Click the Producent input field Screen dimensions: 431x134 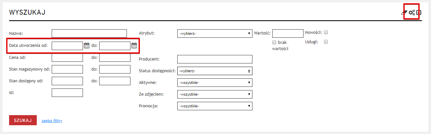(x=215, y=59)
